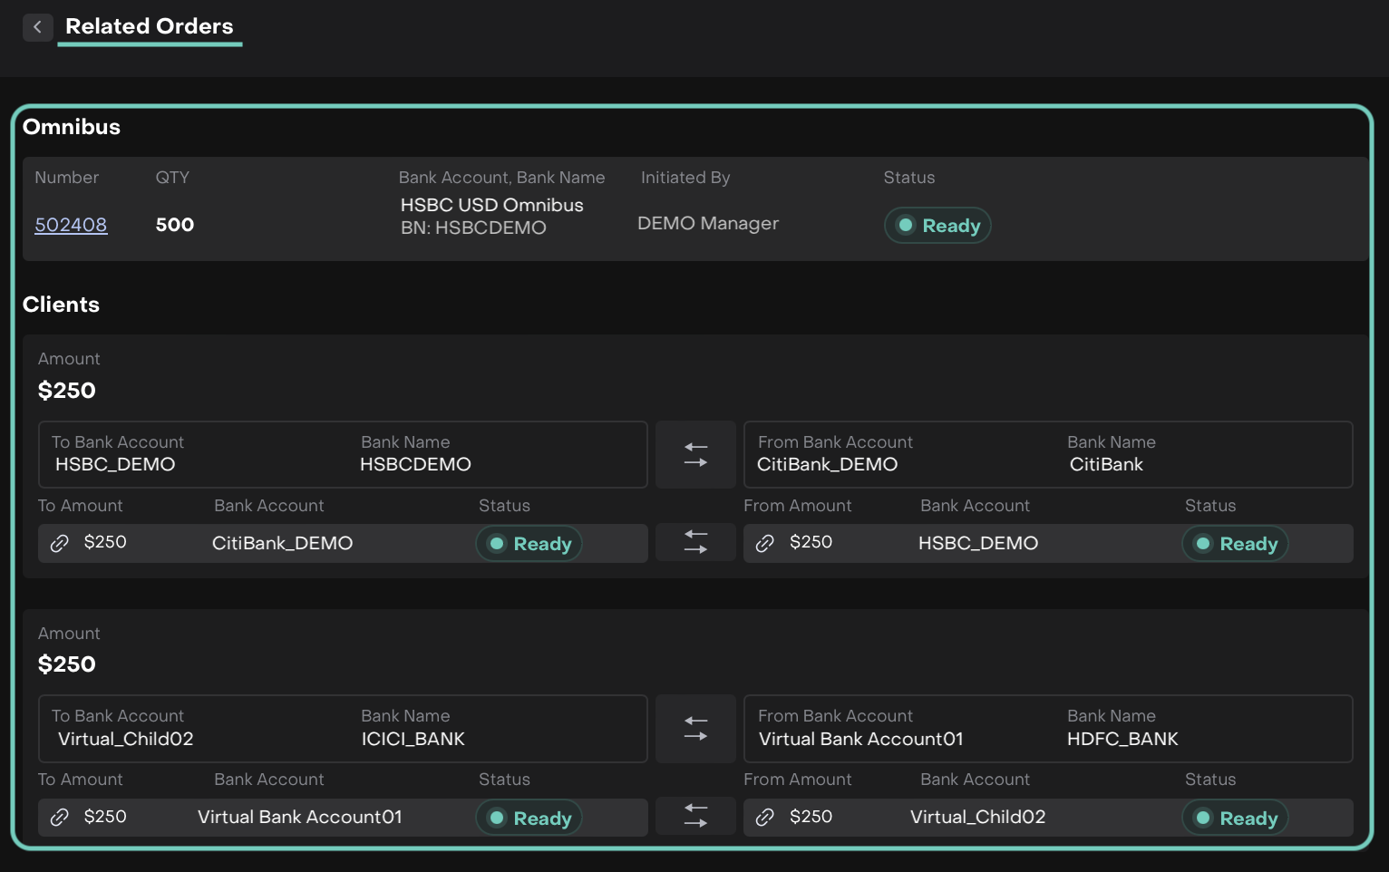Click the Omnibus Ready status badge
Image resolution: width=1389 pixels, height=872 pixels.
click(937, 226)
